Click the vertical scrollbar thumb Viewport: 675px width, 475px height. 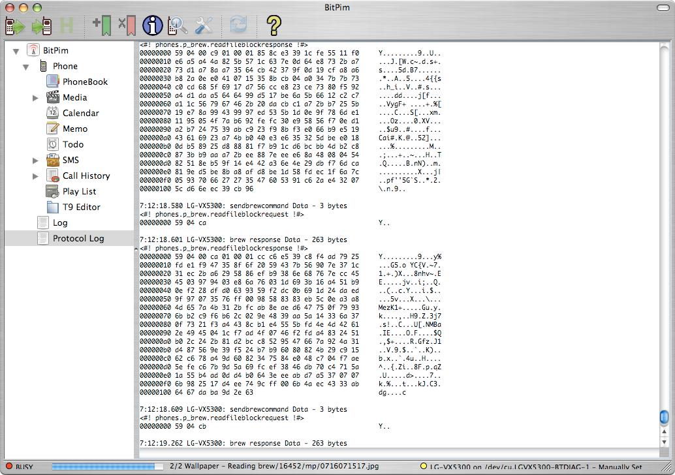[664, 417]
